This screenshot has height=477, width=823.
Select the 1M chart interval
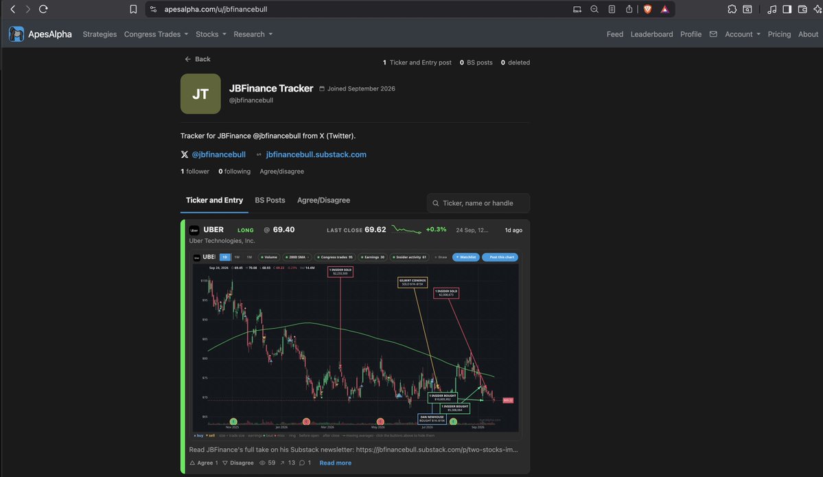(x=249, y=257)
